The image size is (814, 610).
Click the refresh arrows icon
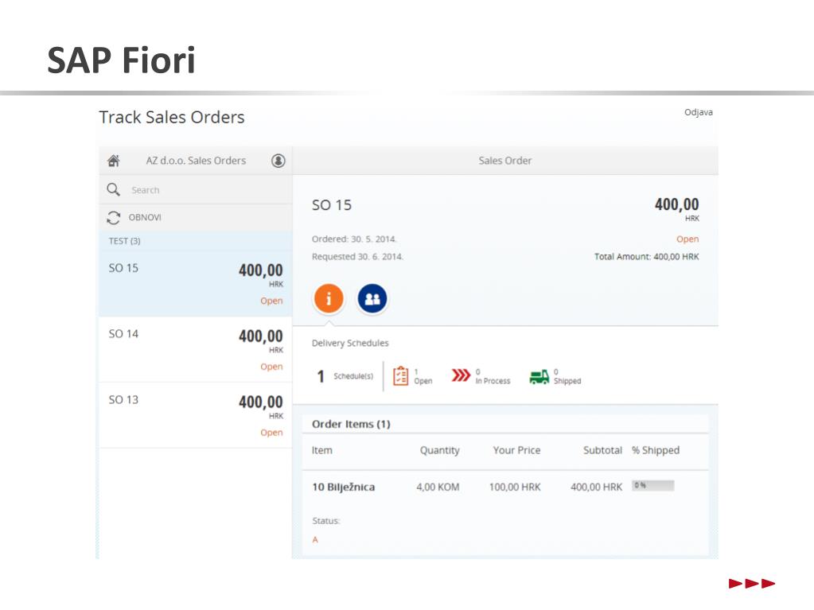[x=113, y=217]
